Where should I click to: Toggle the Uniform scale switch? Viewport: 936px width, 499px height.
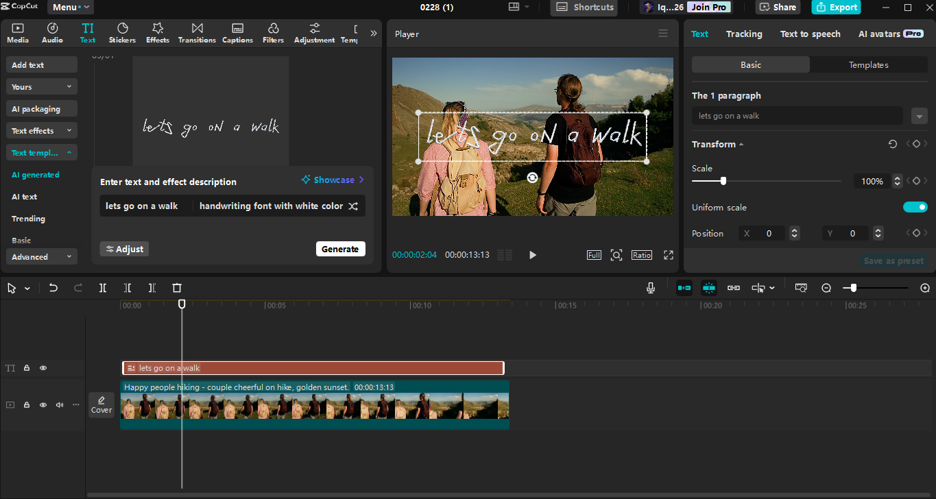tap(915, 207)
